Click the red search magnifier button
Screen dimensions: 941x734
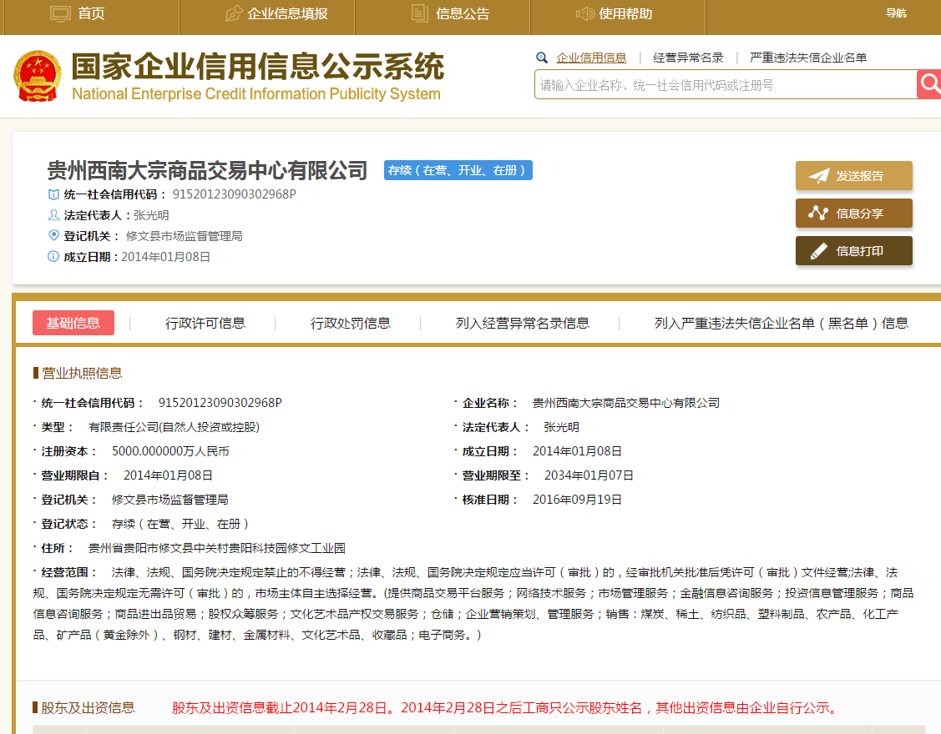[929, 84]
